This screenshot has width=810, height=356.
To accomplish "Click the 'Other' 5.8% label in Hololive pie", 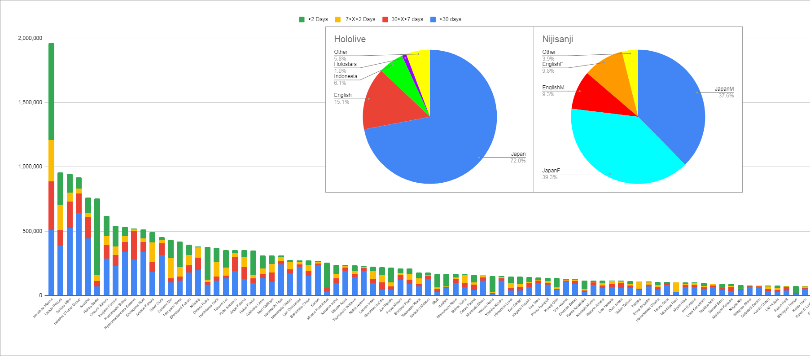I will click(341, 55).
